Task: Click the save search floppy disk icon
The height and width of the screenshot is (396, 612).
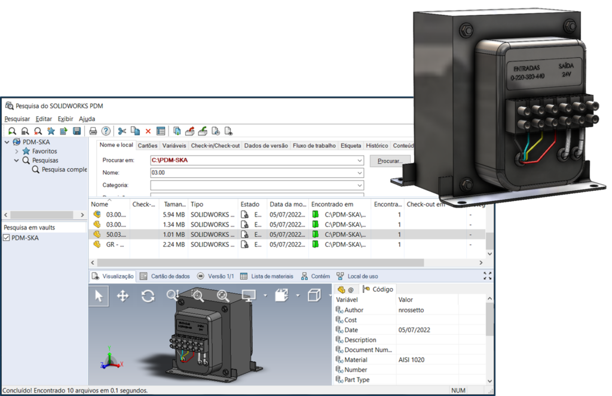Action: pos(76,131)
